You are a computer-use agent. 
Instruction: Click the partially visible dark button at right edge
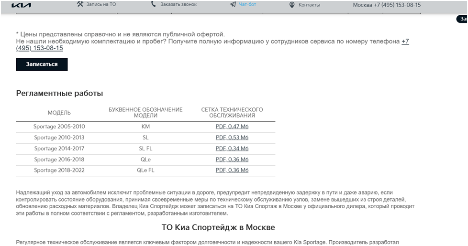(x=462, y=19)
